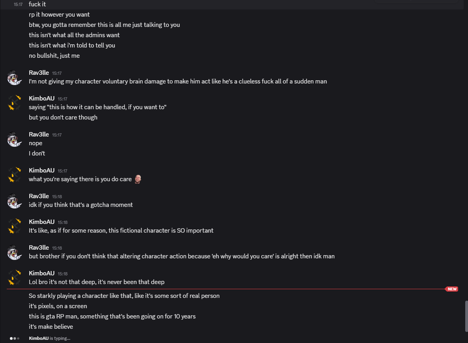This screenshot has width=468, height=343.
Task: Click the red NEW unread messages badge
Action: [452, 289]
